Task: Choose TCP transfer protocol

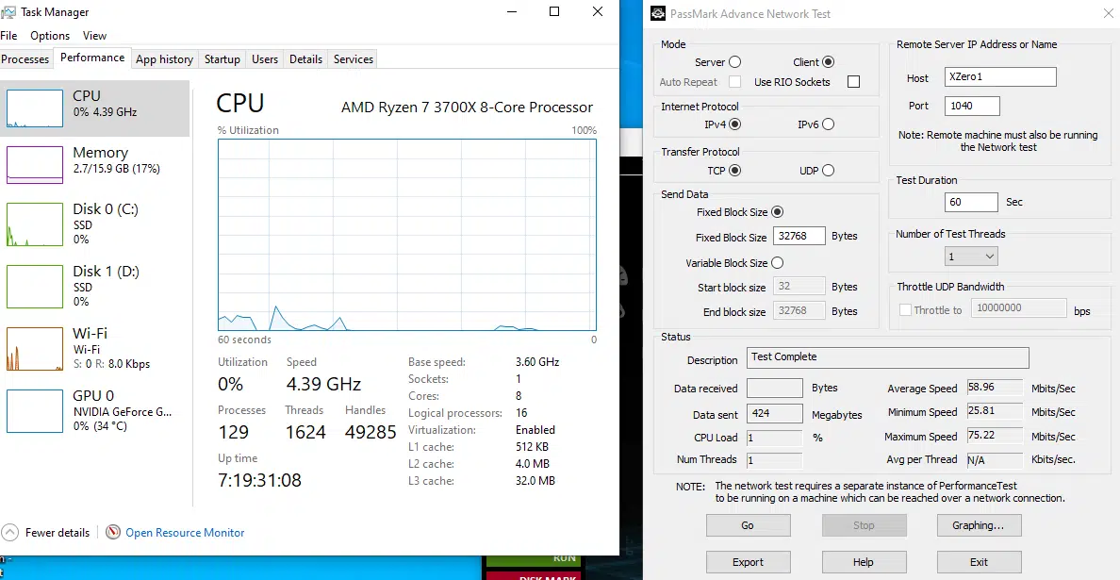Action: point(734,170)
